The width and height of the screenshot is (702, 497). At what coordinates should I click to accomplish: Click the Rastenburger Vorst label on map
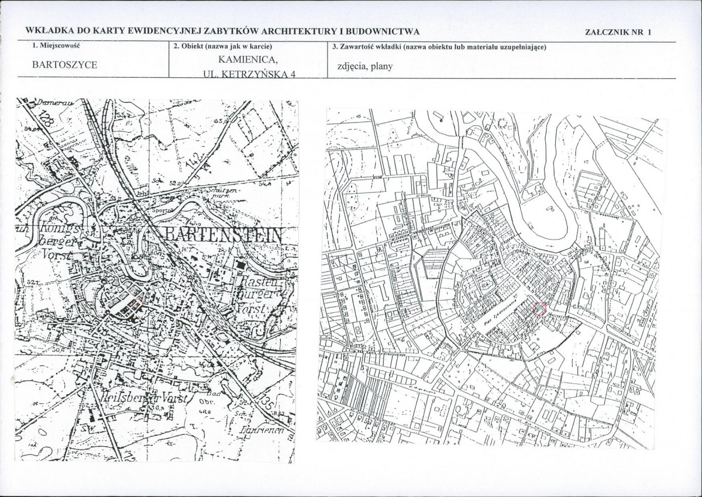coord(263,295)
